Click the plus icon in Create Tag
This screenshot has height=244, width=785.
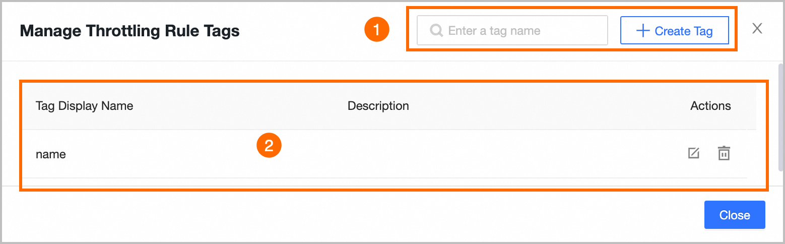[642, 31]
